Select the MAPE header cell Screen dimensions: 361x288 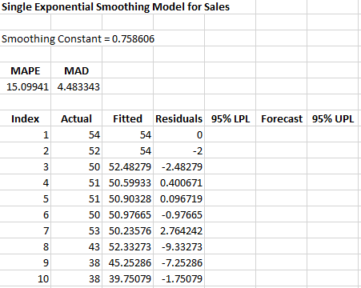pos(26,71)
